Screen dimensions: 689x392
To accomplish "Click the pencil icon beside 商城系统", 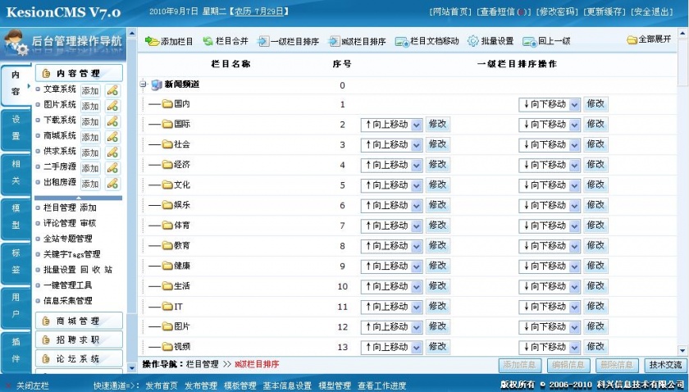I will [x=112, y=137].
